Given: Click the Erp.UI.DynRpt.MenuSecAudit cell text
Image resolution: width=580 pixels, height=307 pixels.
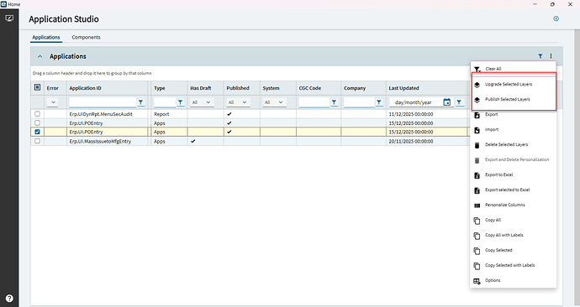Looking at the screenshot, I should click(x=101, y=114).
